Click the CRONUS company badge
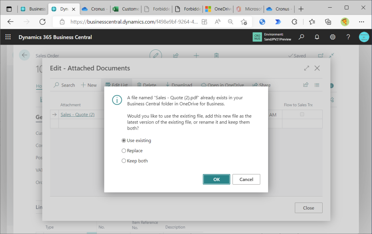The height and width of the screenshot is (234, 372). click(x=257, y=37)
